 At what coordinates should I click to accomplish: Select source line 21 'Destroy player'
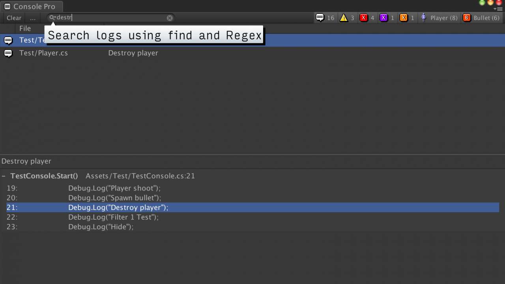pyautogui.click(x=252, y=207)
